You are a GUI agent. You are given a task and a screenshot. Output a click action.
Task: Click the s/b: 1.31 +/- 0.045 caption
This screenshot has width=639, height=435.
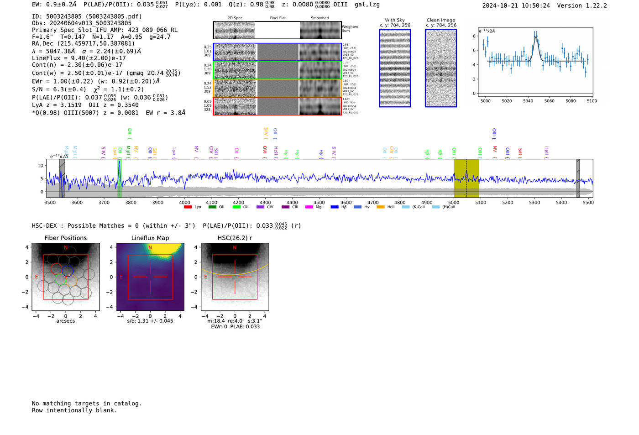coord(150,321)
